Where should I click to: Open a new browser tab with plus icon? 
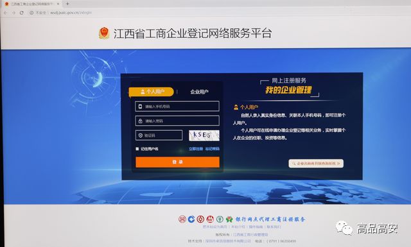(x=67, y=4)
